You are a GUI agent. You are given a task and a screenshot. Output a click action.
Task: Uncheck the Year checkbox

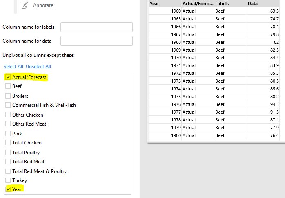coord(8,189)
